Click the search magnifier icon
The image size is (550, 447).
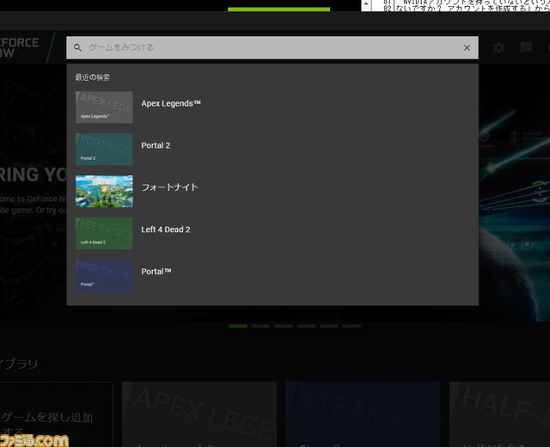coord(77,47)
